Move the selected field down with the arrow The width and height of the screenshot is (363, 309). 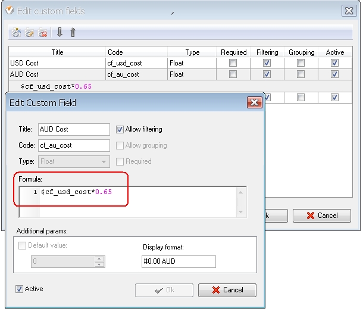coord(60,33)
